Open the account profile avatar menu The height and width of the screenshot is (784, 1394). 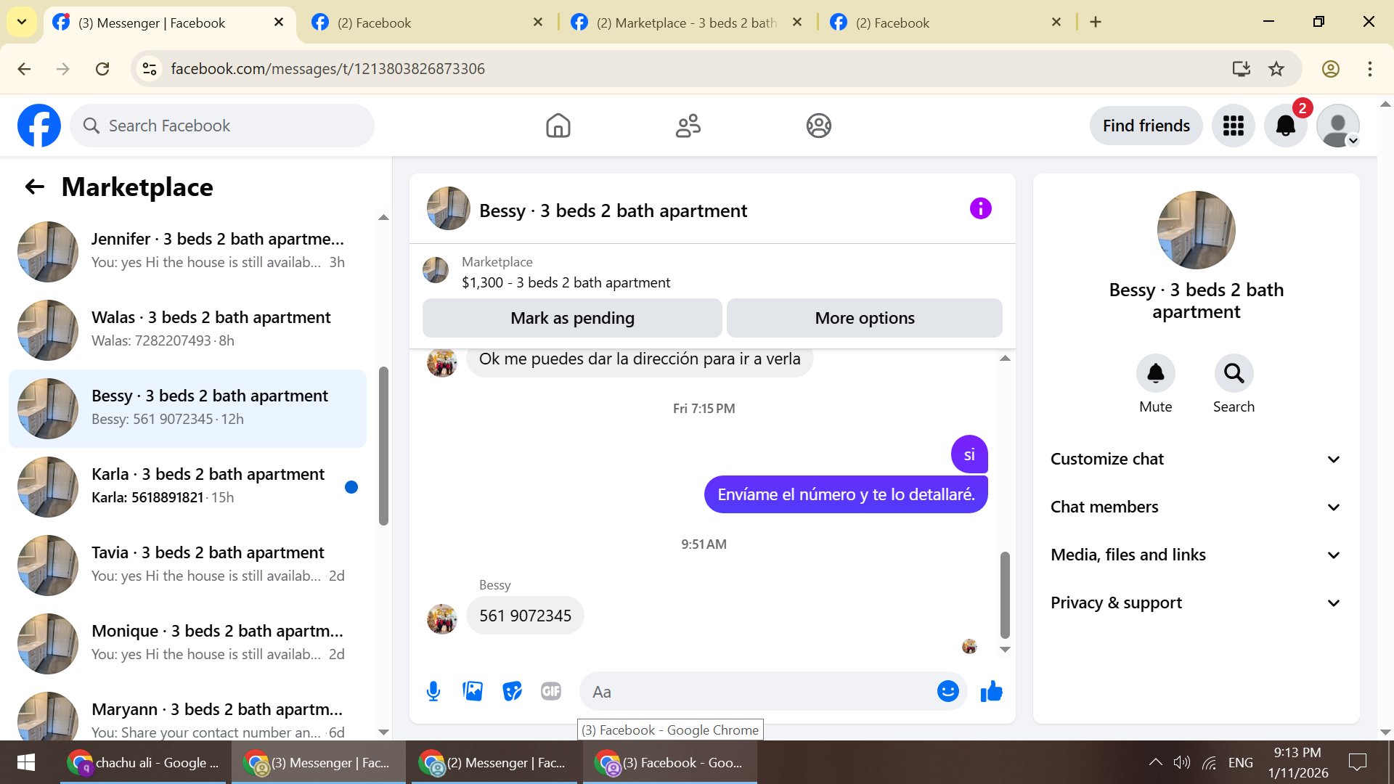pyautogui.click(x=1337, y=126)
